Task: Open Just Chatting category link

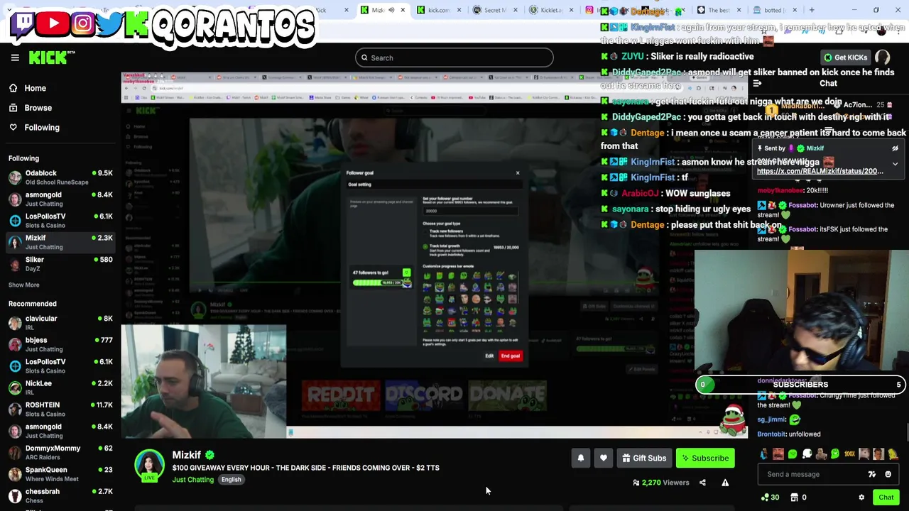Action: (x=192, y=480)
